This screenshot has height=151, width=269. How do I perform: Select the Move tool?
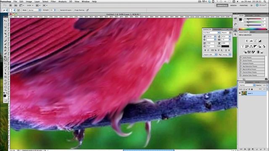click(x=5, y=21)
